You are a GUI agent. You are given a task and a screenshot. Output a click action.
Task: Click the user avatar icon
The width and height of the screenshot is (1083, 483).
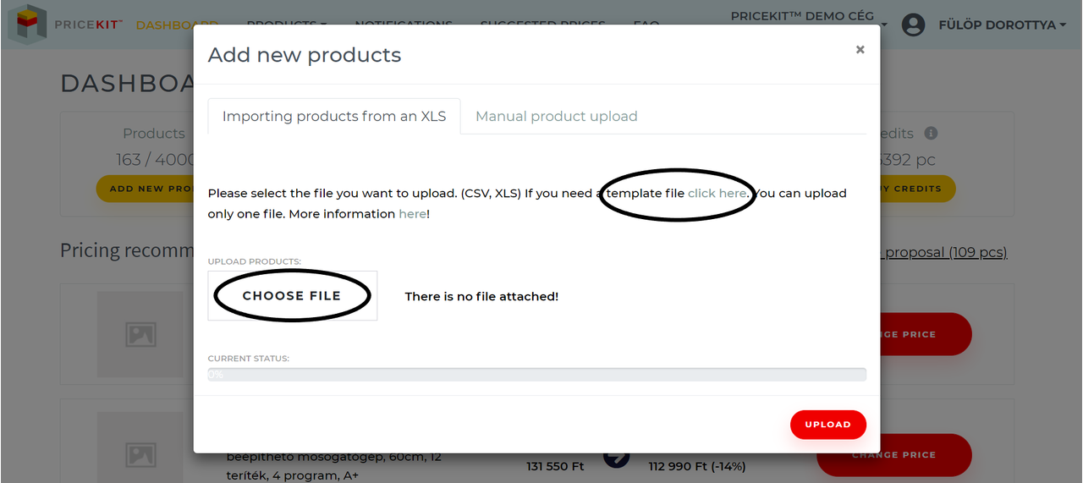[x=913, y=25]
